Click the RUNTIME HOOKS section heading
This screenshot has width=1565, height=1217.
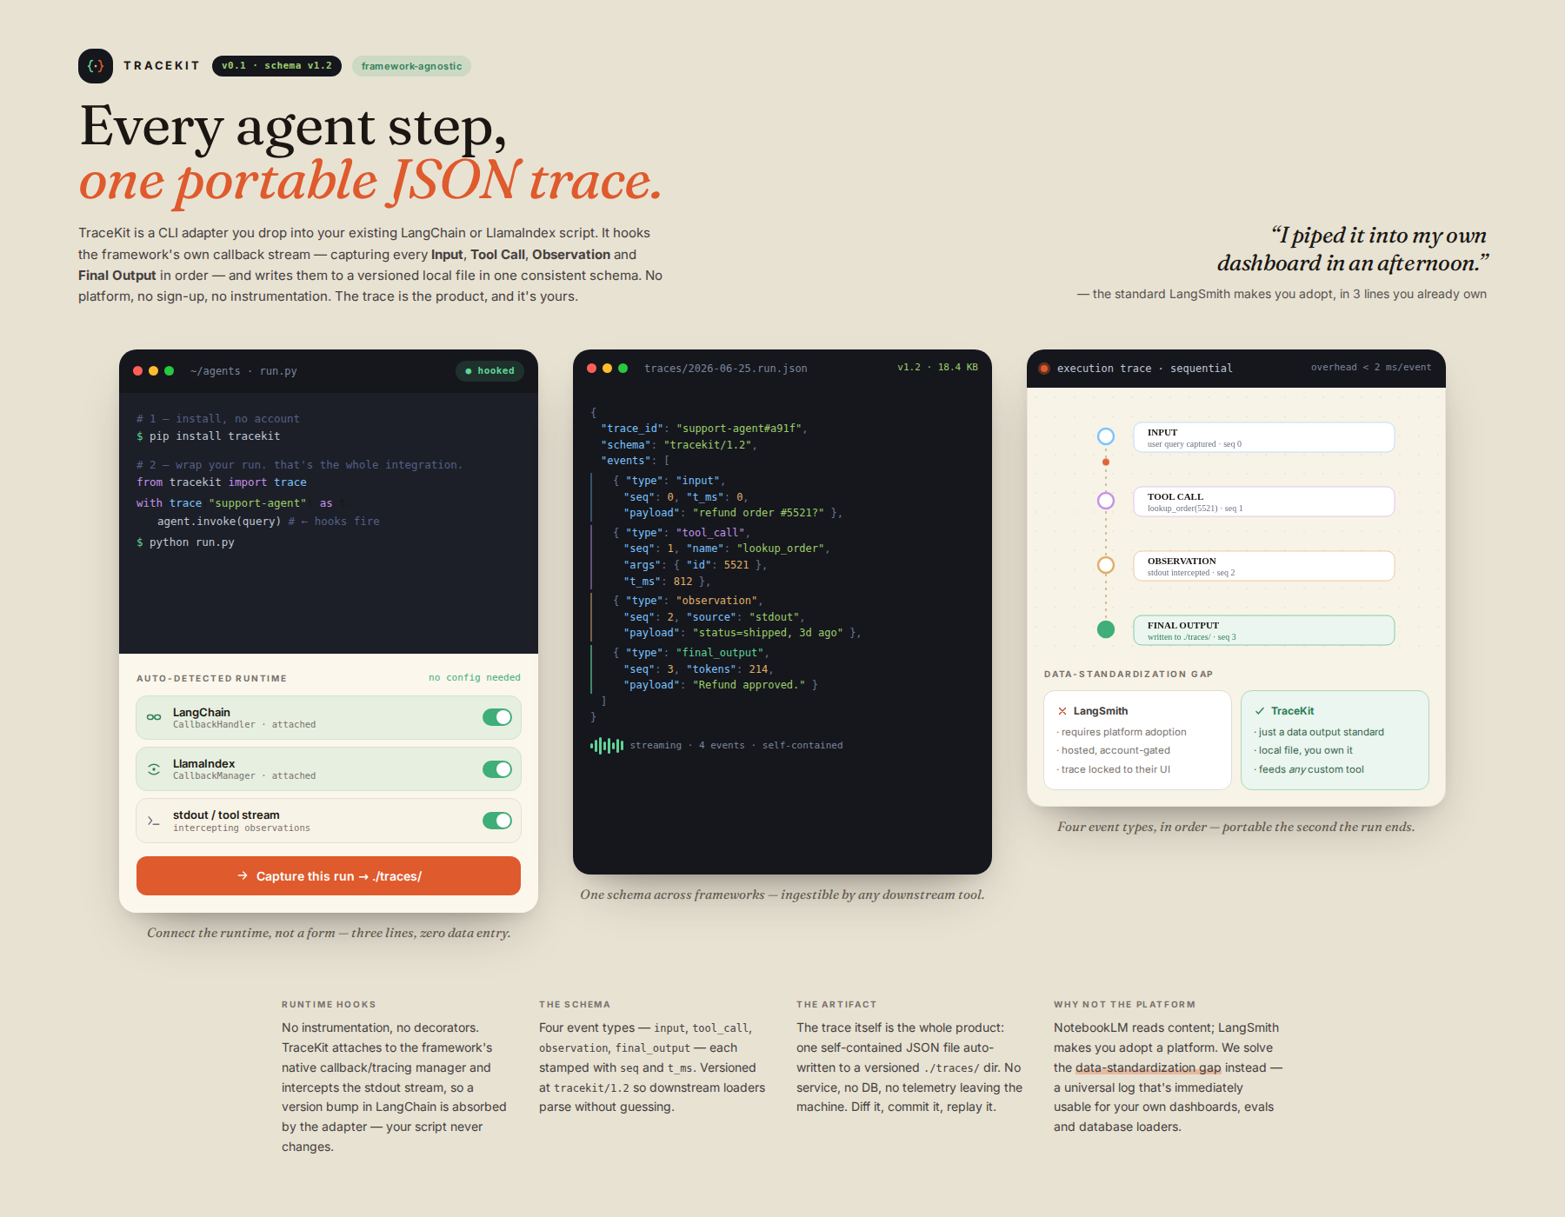coord(329,1004)
